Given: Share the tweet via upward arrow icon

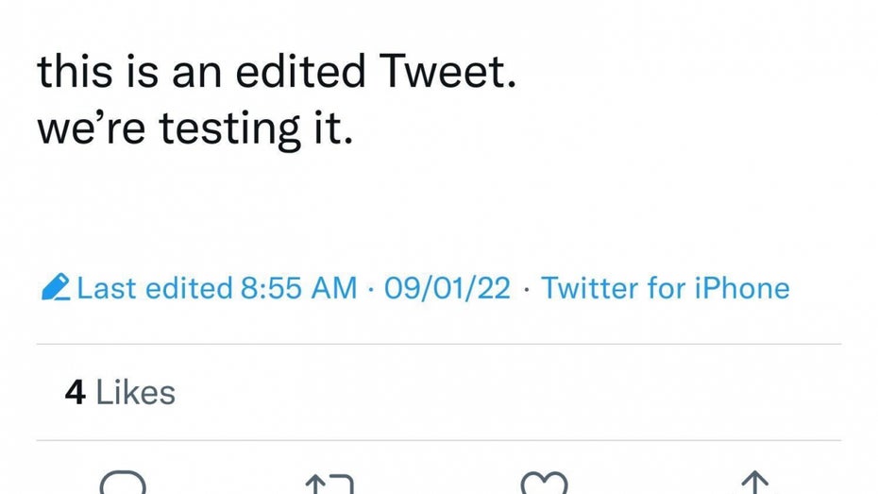Looking at the screenshot, I should (752, 485).
